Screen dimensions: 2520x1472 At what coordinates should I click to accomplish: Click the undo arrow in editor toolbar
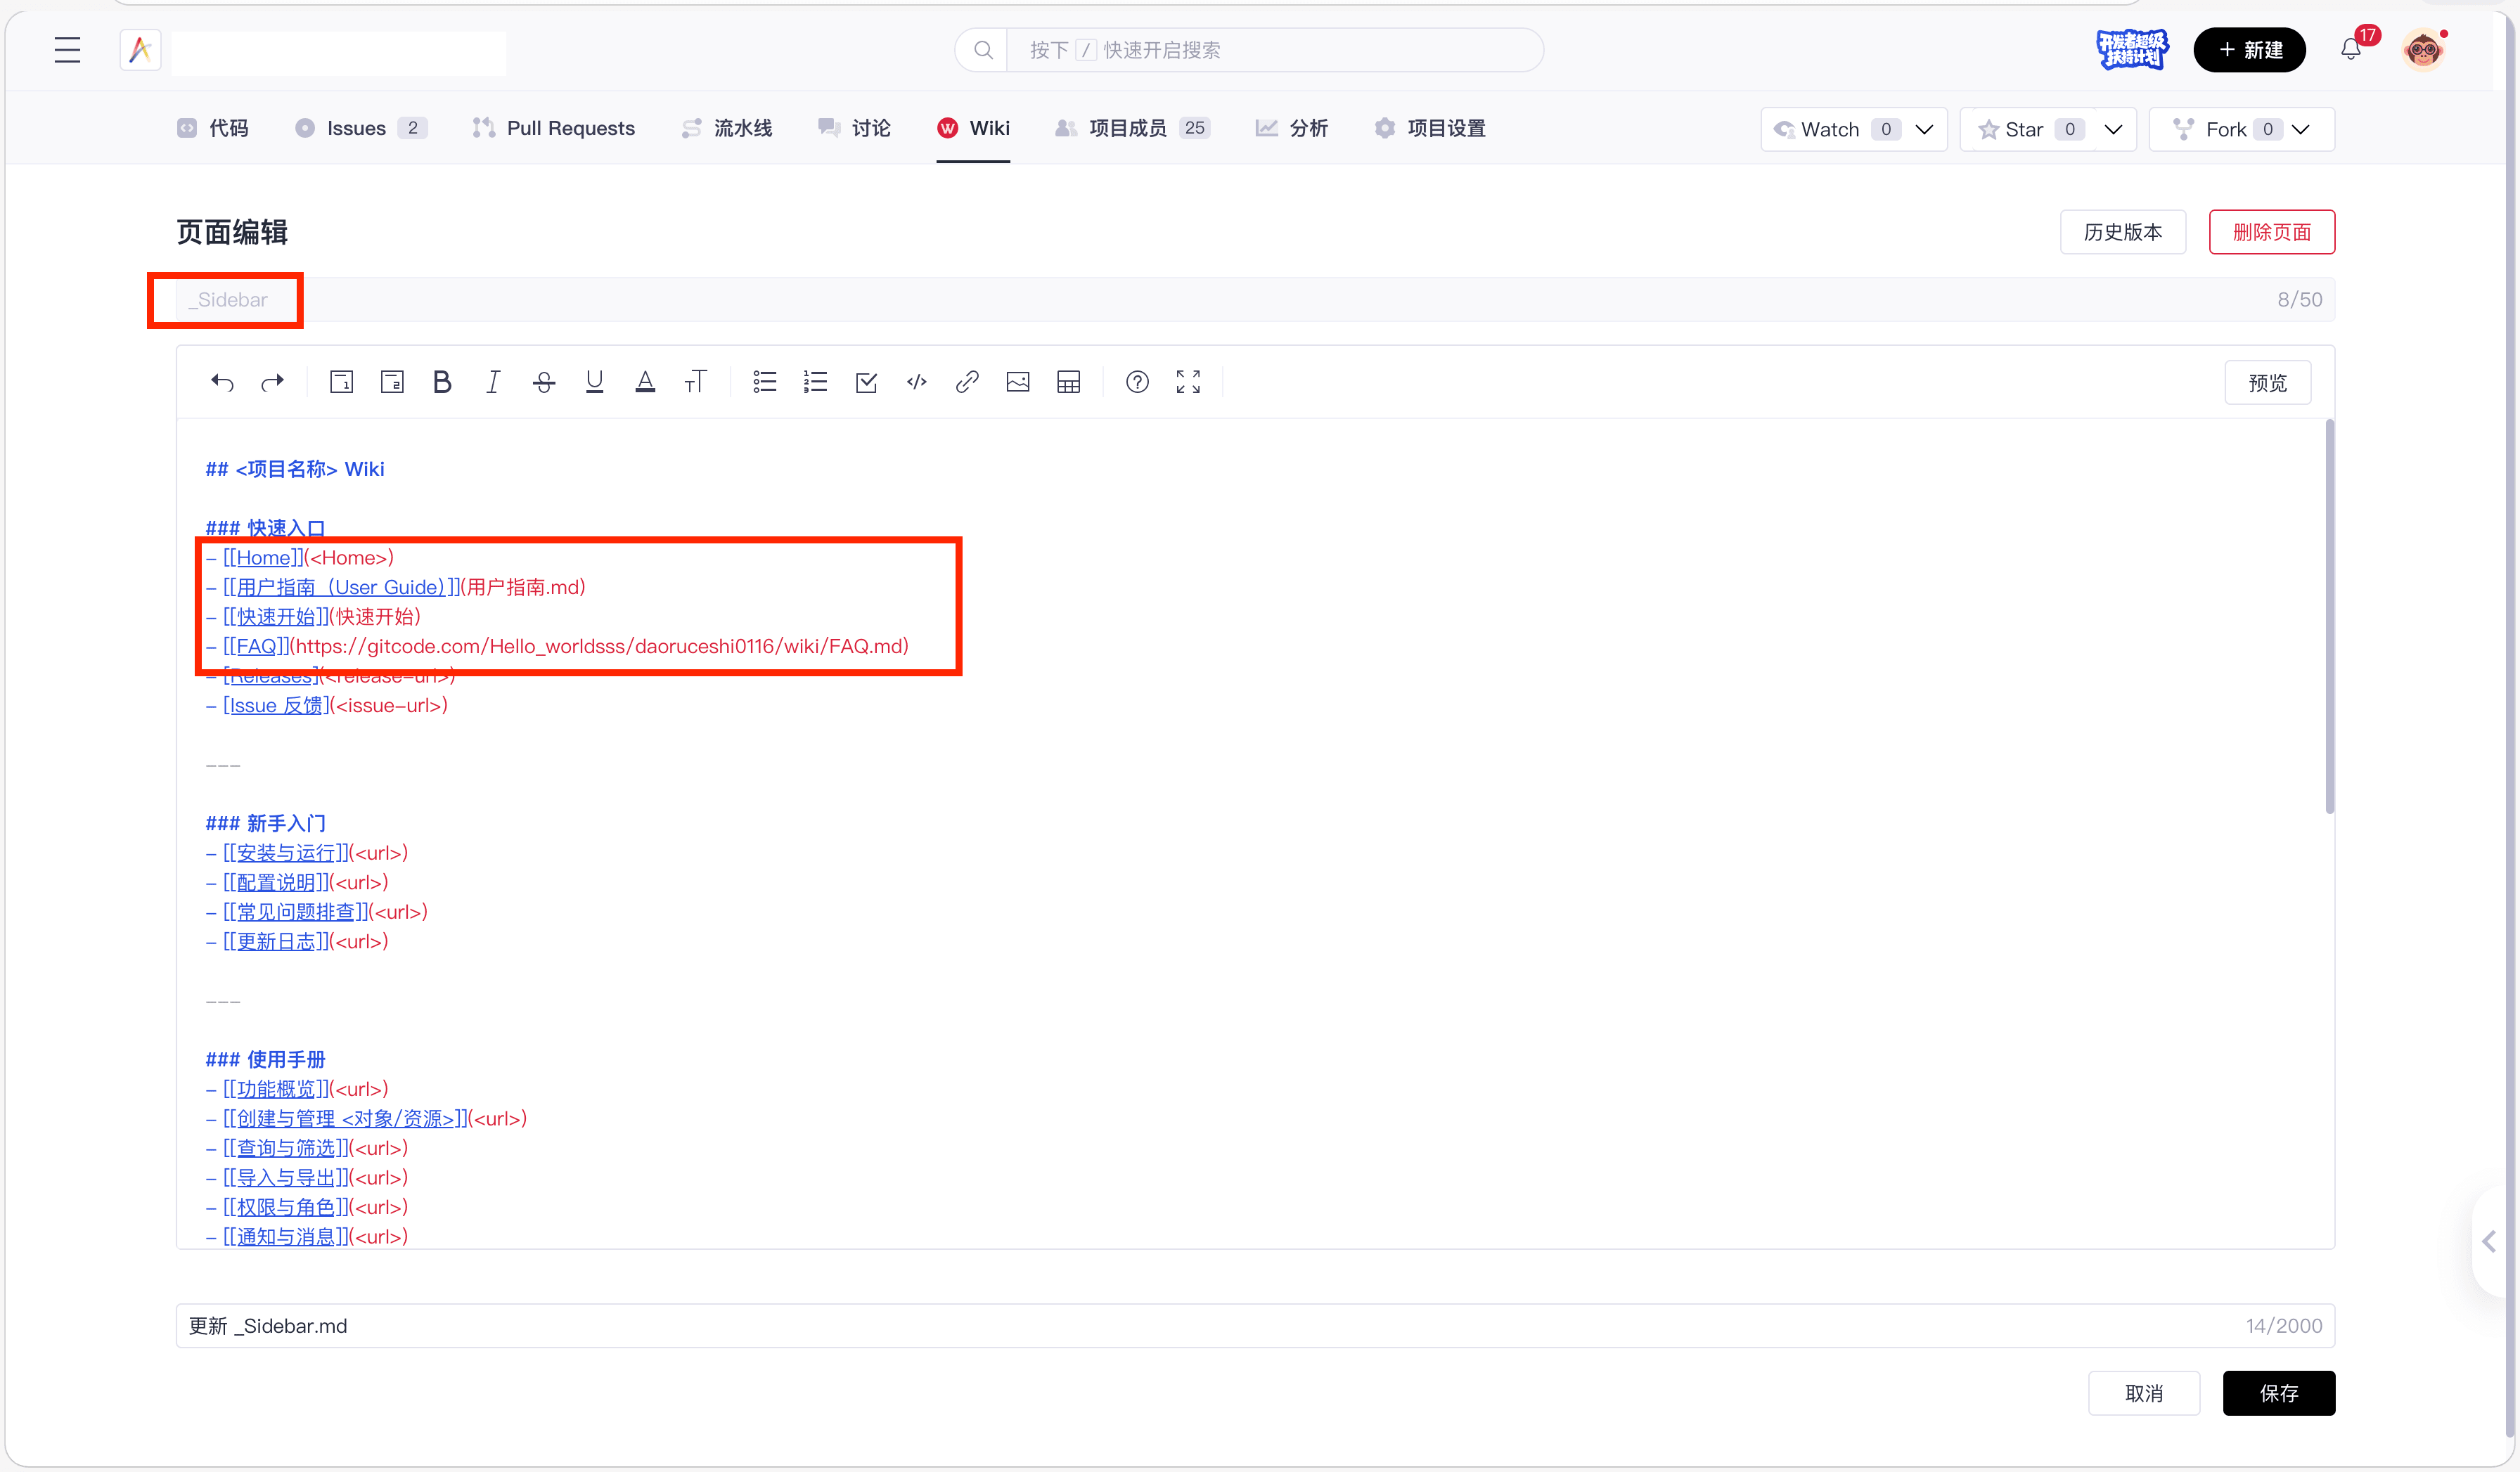222,382
